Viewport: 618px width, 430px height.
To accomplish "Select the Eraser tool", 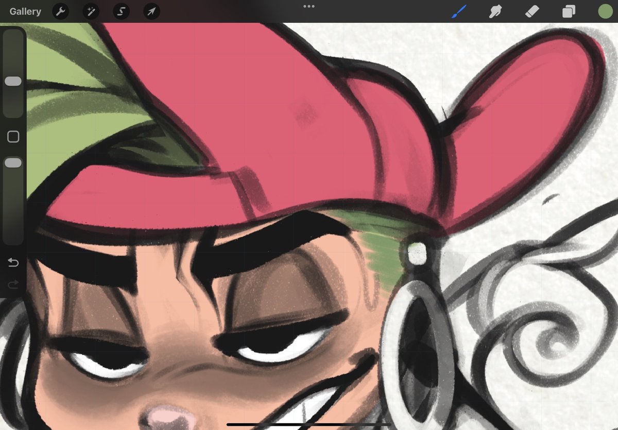I will (532, 11).
